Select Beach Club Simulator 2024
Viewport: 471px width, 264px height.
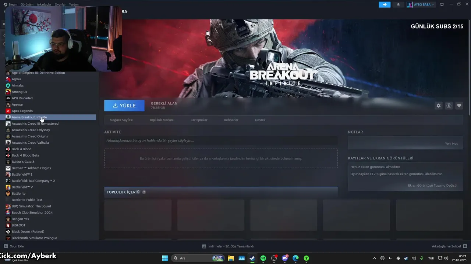(32, 213)
